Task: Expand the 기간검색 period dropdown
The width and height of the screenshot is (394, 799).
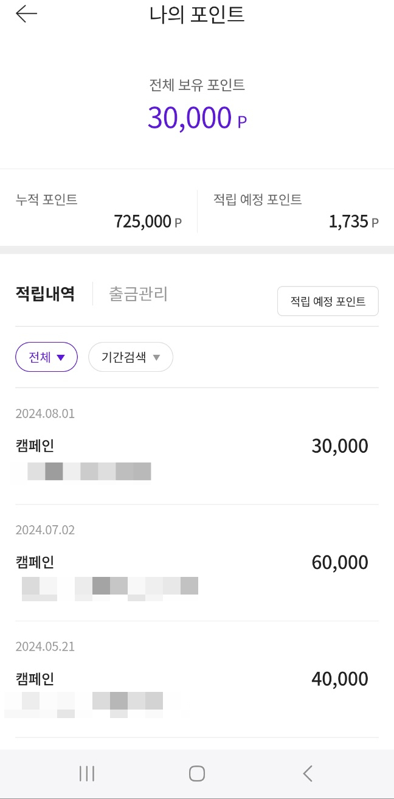Action: coord(131,357)
